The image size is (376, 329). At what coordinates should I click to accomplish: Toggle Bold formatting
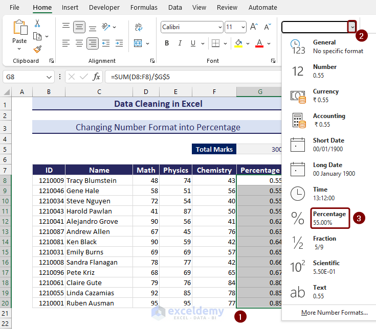click(x=167, y=43)
